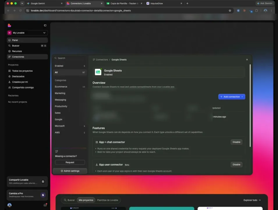
Task: Select the Enabled connectors filter
Action: pos(70,66)
